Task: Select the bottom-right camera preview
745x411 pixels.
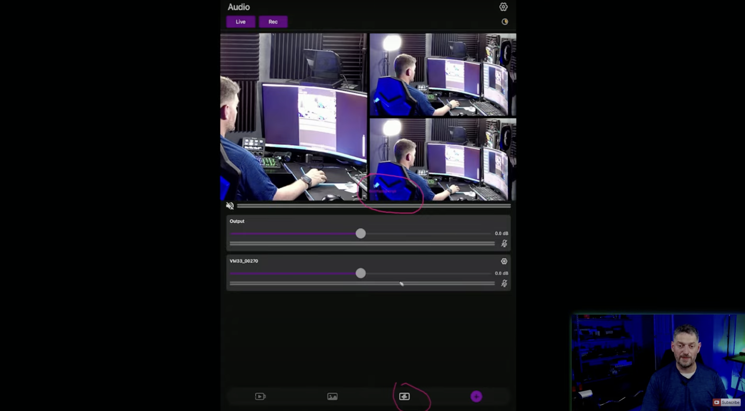Action: (x=443, y=159)
